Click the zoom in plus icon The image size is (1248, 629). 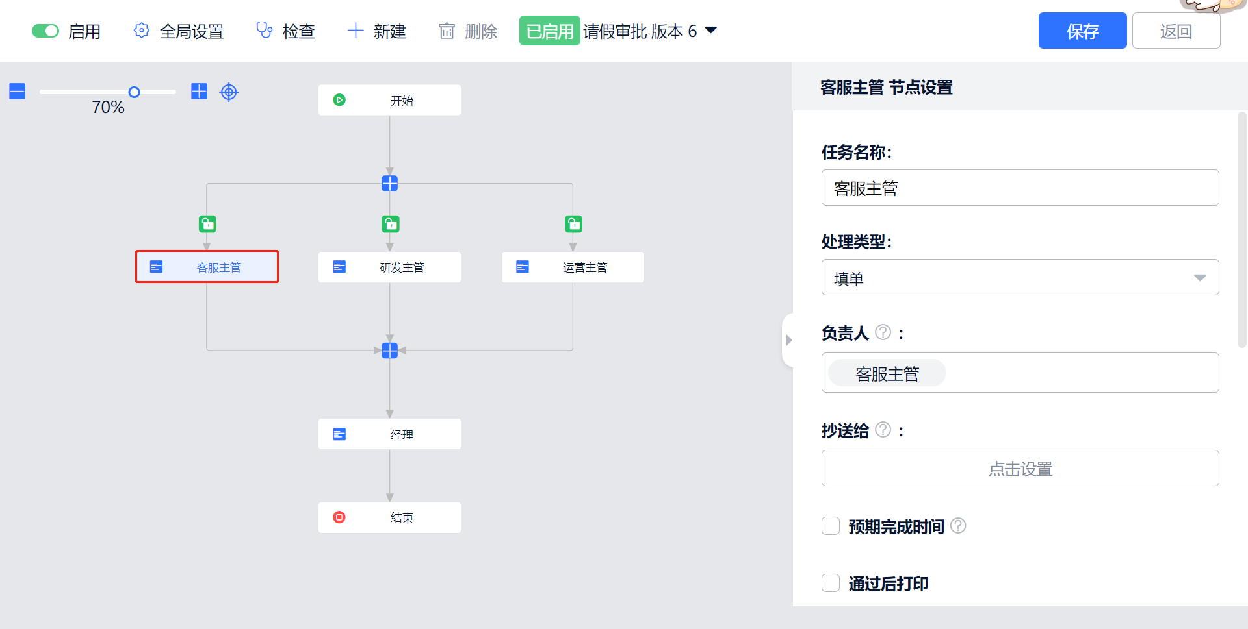coord(199,92)
